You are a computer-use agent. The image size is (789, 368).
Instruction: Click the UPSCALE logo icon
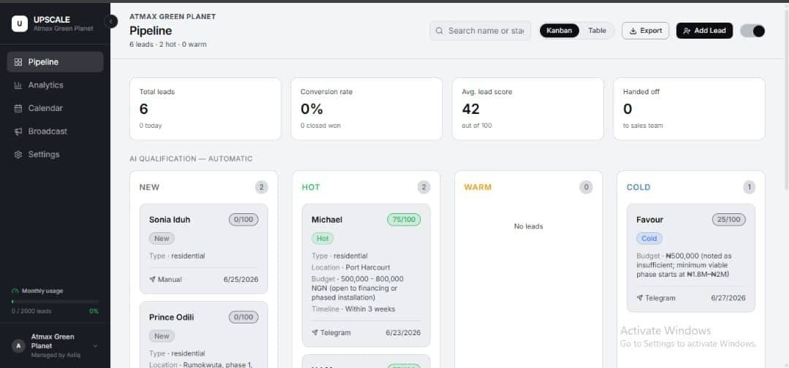[x=20, y=23]
